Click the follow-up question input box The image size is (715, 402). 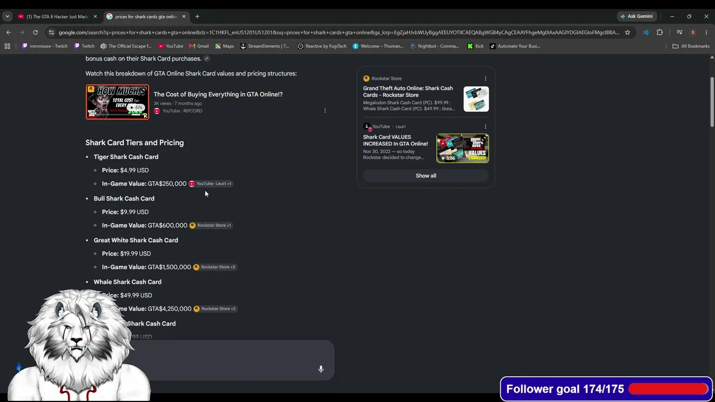[235, 361]
